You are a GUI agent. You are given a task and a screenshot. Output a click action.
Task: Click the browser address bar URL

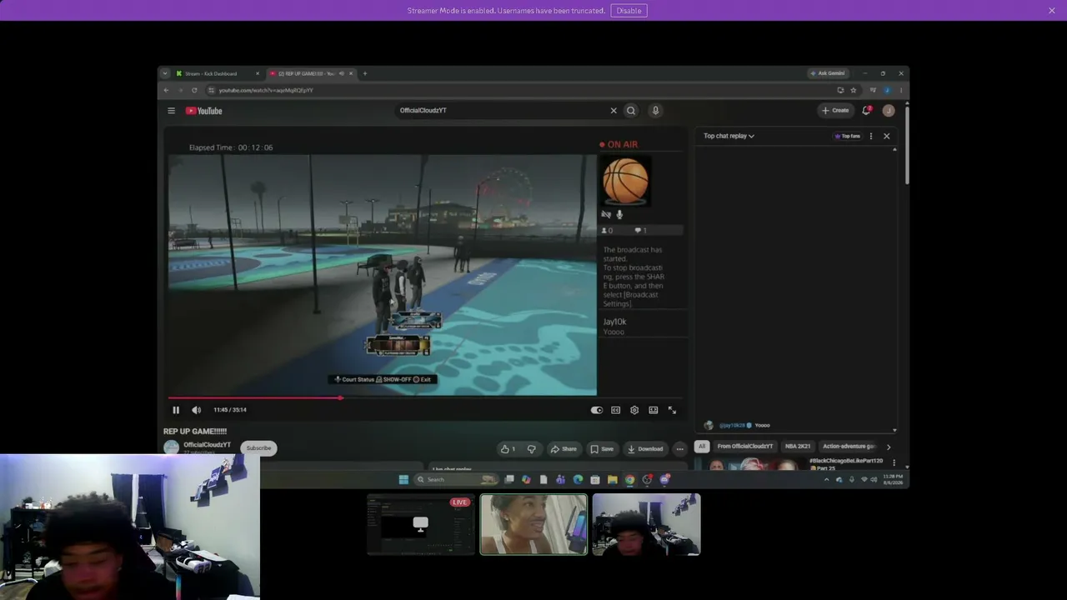[266, 90]
